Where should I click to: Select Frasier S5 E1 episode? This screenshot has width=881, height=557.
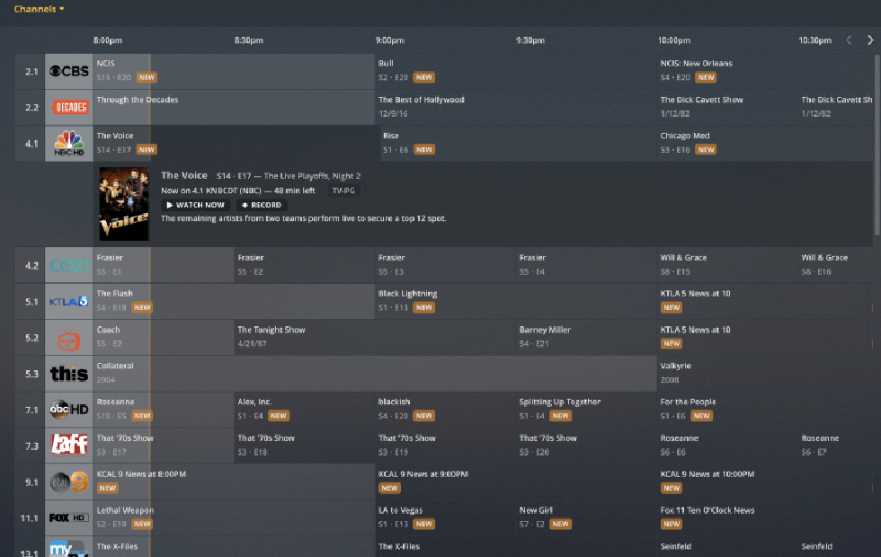point(164,265)
